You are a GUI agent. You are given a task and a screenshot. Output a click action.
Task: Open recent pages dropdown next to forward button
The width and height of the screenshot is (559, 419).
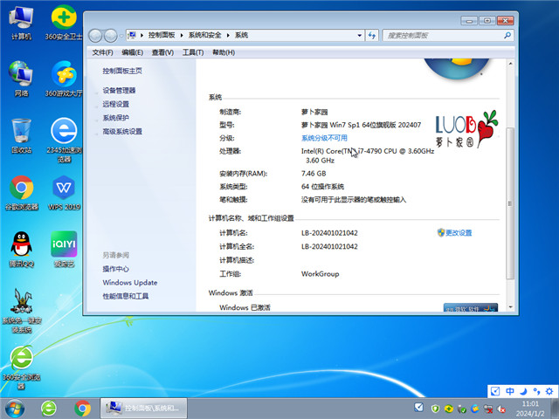click(121, 35)
